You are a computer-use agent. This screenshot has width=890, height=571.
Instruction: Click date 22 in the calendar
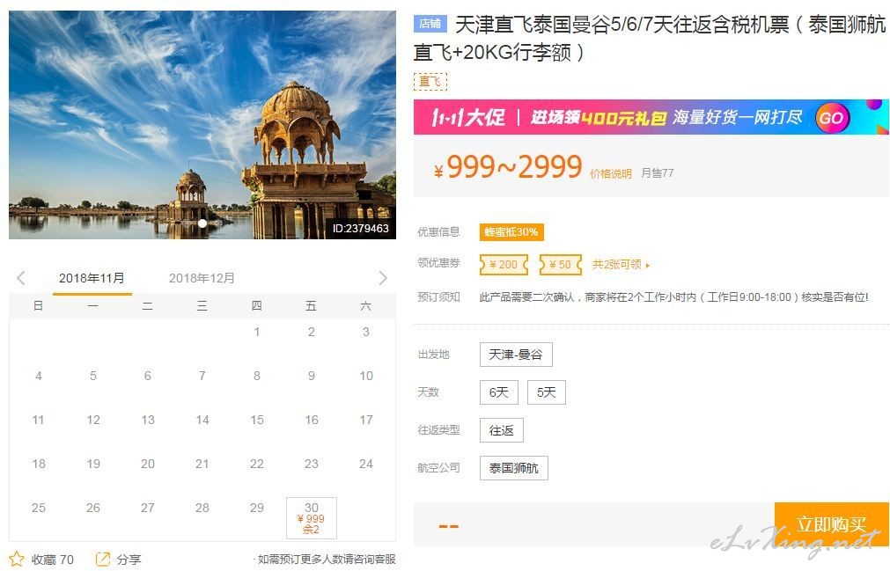[256, 464]
